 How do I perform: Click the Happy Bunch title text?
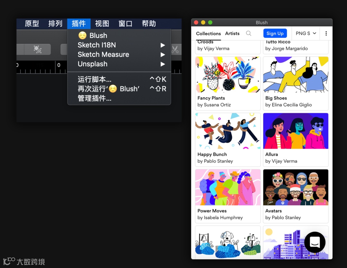[x=212, y=154]
